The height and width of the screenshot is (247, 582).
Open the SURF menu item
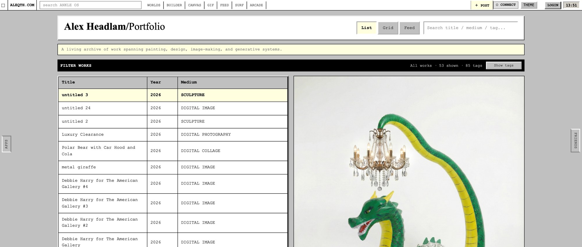[x=239, y=5]
